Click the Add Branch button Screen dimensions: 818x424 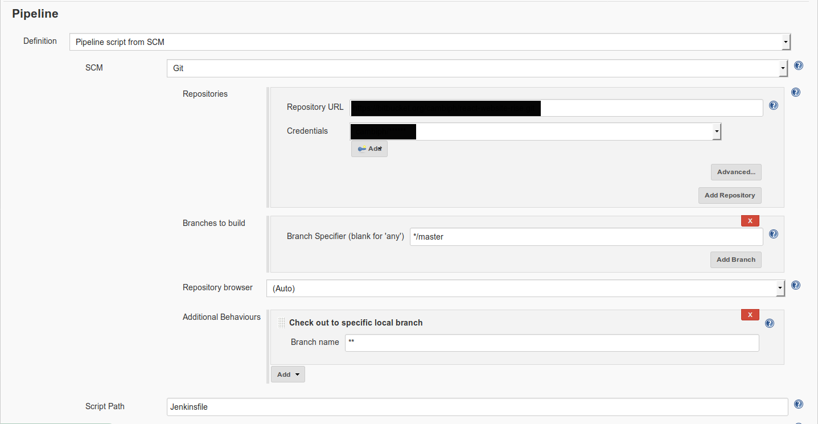pyautogui.click(x=735, y=260)
